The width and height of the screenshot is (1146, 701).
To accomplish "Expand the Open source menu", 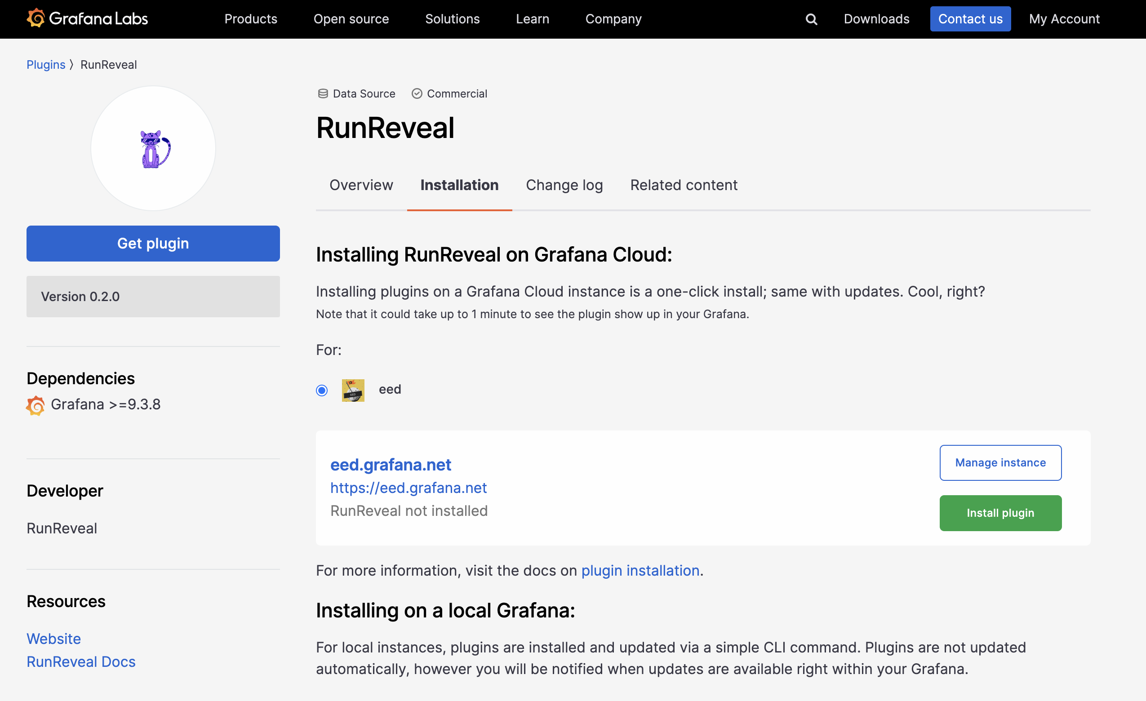I will [351, 19].
